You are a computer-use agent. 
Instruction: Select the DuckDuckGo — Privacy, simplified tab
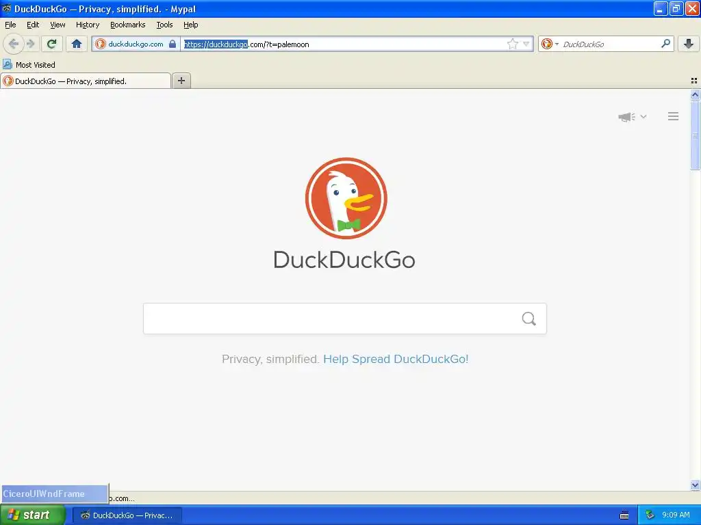tap(86, 81)
